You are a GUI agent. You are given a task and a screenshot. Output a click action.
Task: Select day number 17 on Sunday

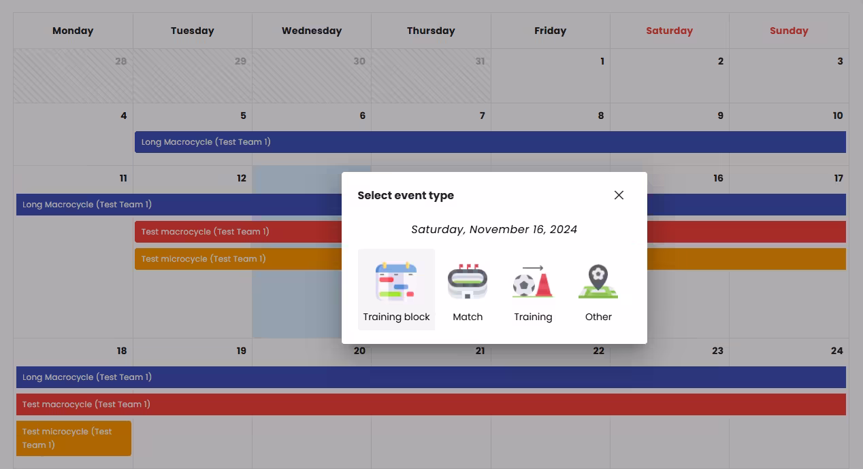point(838,178)
